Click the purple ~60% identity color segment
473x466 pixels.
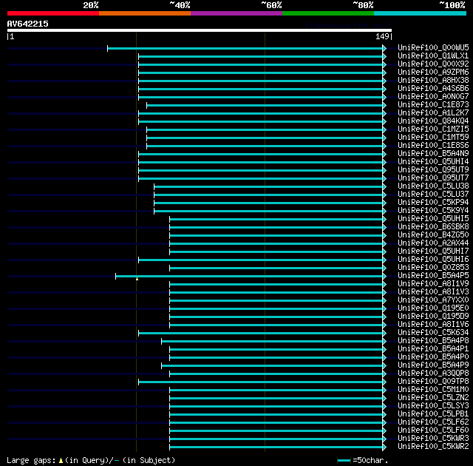click(x=236, y=13)
